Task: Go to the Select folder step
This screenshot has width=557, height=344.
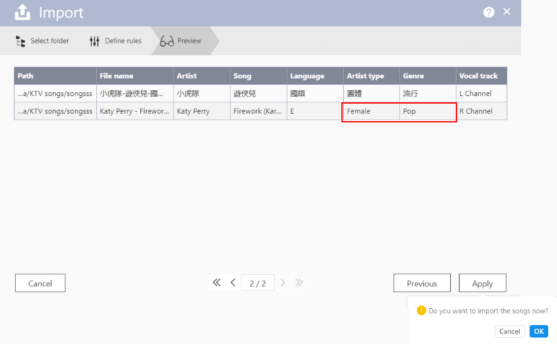Action: (x=42, y=41)
